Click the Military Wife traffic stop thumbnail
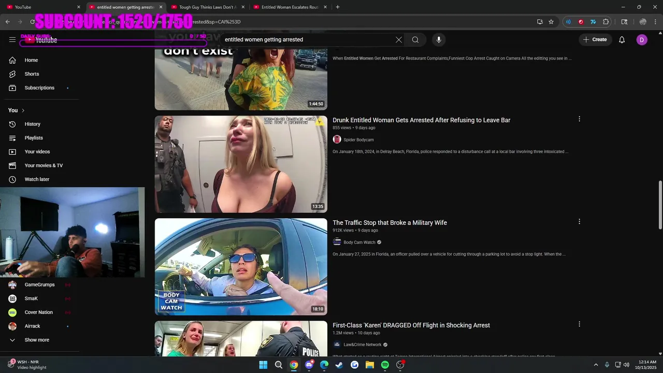Viewport: 663px width, 373px height. [241, 267]
